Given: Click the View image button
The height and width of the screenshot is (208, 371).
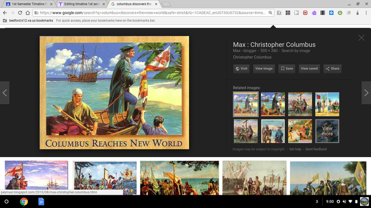Looking at the screenshot, I should tap(264, 69).
